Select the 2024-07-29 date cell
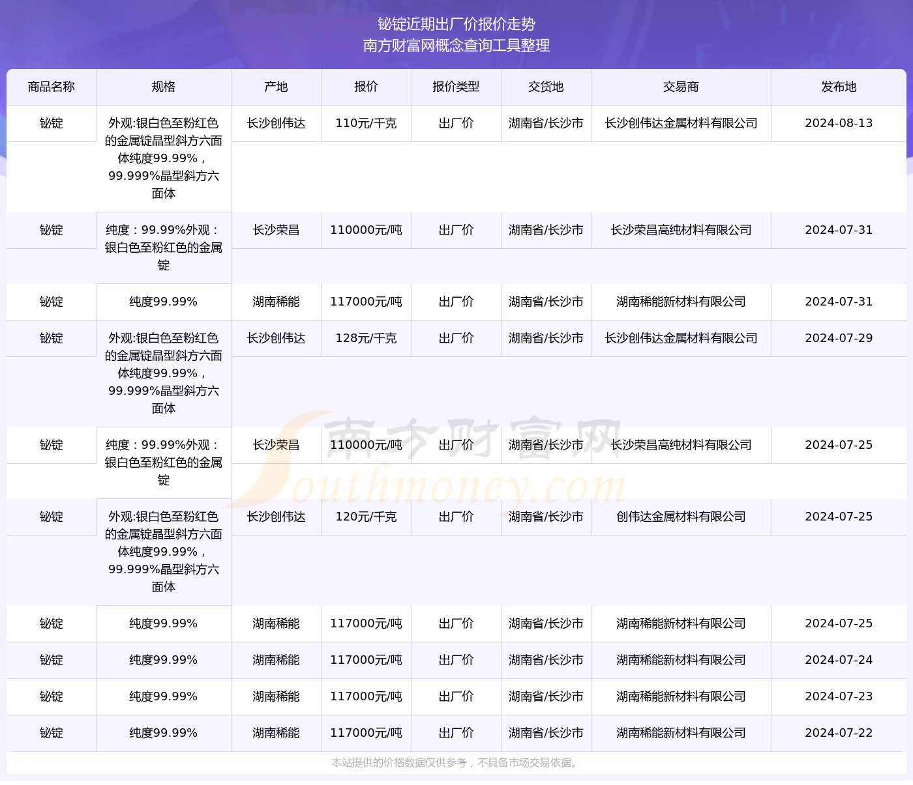The height and width of the screenshot is (785, 913). [x=839, y=338]
